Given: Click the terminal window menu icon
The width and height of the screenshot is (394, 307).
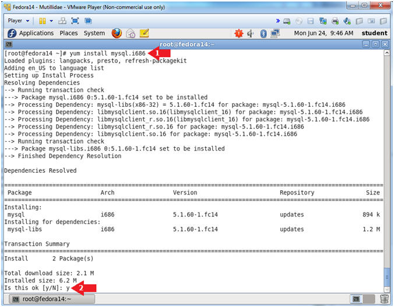Looking at the screenshot, I should point(9,44).
